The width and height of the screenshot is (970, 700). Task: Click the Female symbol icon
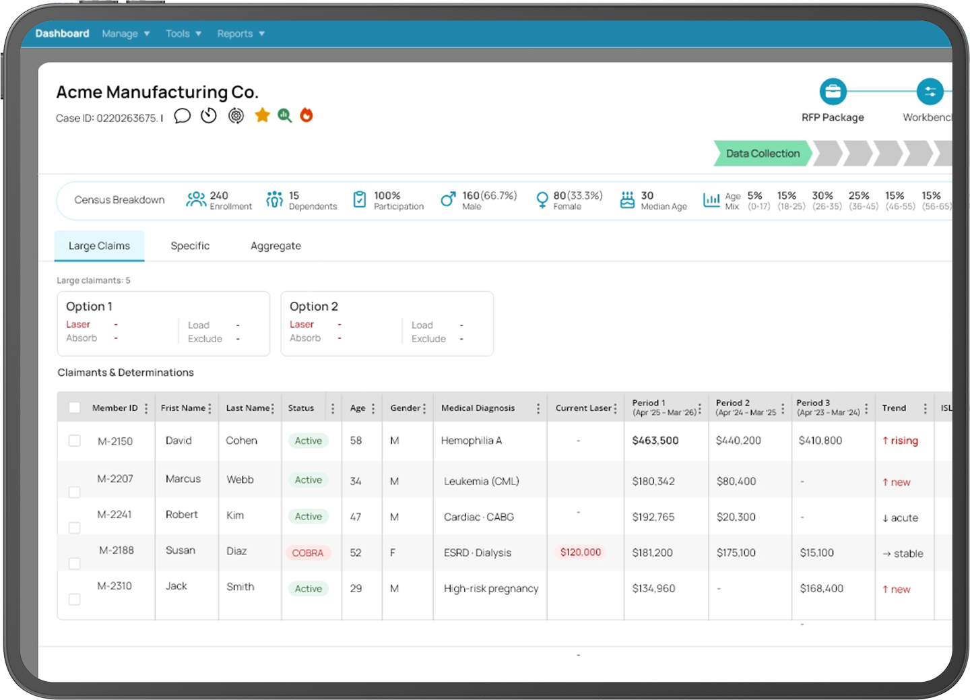click(542, 200)
